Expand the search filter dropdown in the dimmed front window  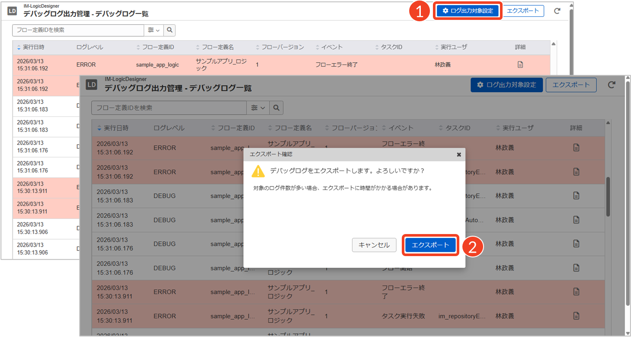coord(258,108)
